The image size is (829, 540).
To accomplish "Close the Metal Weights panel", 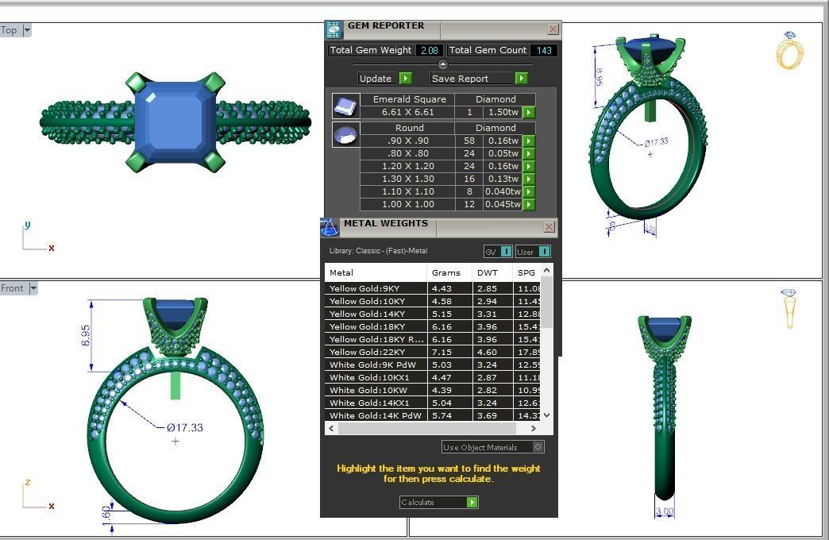I will click(x=549, y=227).
